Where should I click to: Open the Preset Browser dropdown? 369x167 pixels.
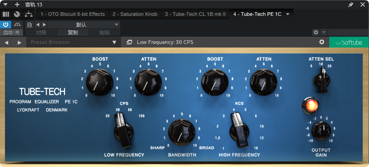point(74,42)
